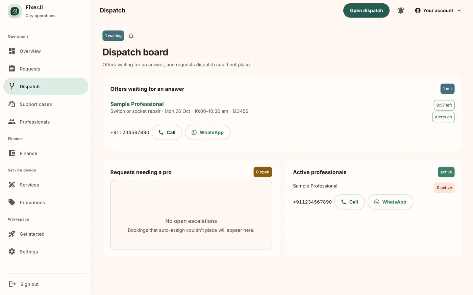Click the account avatar icon in header
Screen dimensions: 473x295
[418, 10]
